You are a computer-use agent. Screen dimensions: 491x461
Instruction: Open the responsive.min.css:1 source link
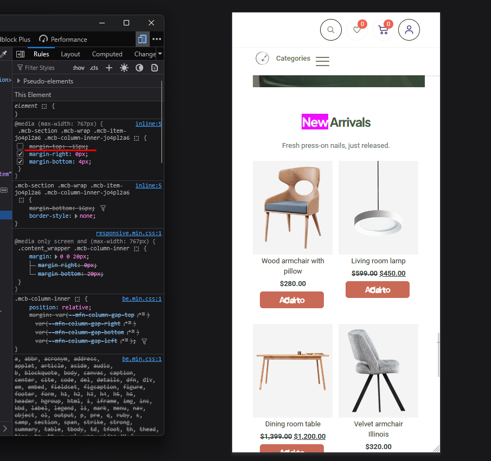(129, 233)
